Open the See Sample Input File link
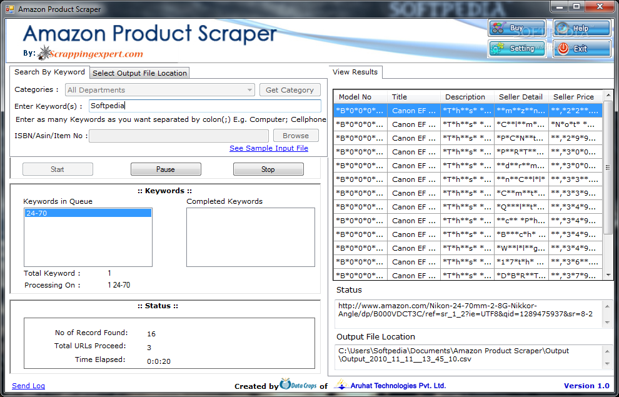619x397 pixels. pyautogui.click(x=269, y=148)
